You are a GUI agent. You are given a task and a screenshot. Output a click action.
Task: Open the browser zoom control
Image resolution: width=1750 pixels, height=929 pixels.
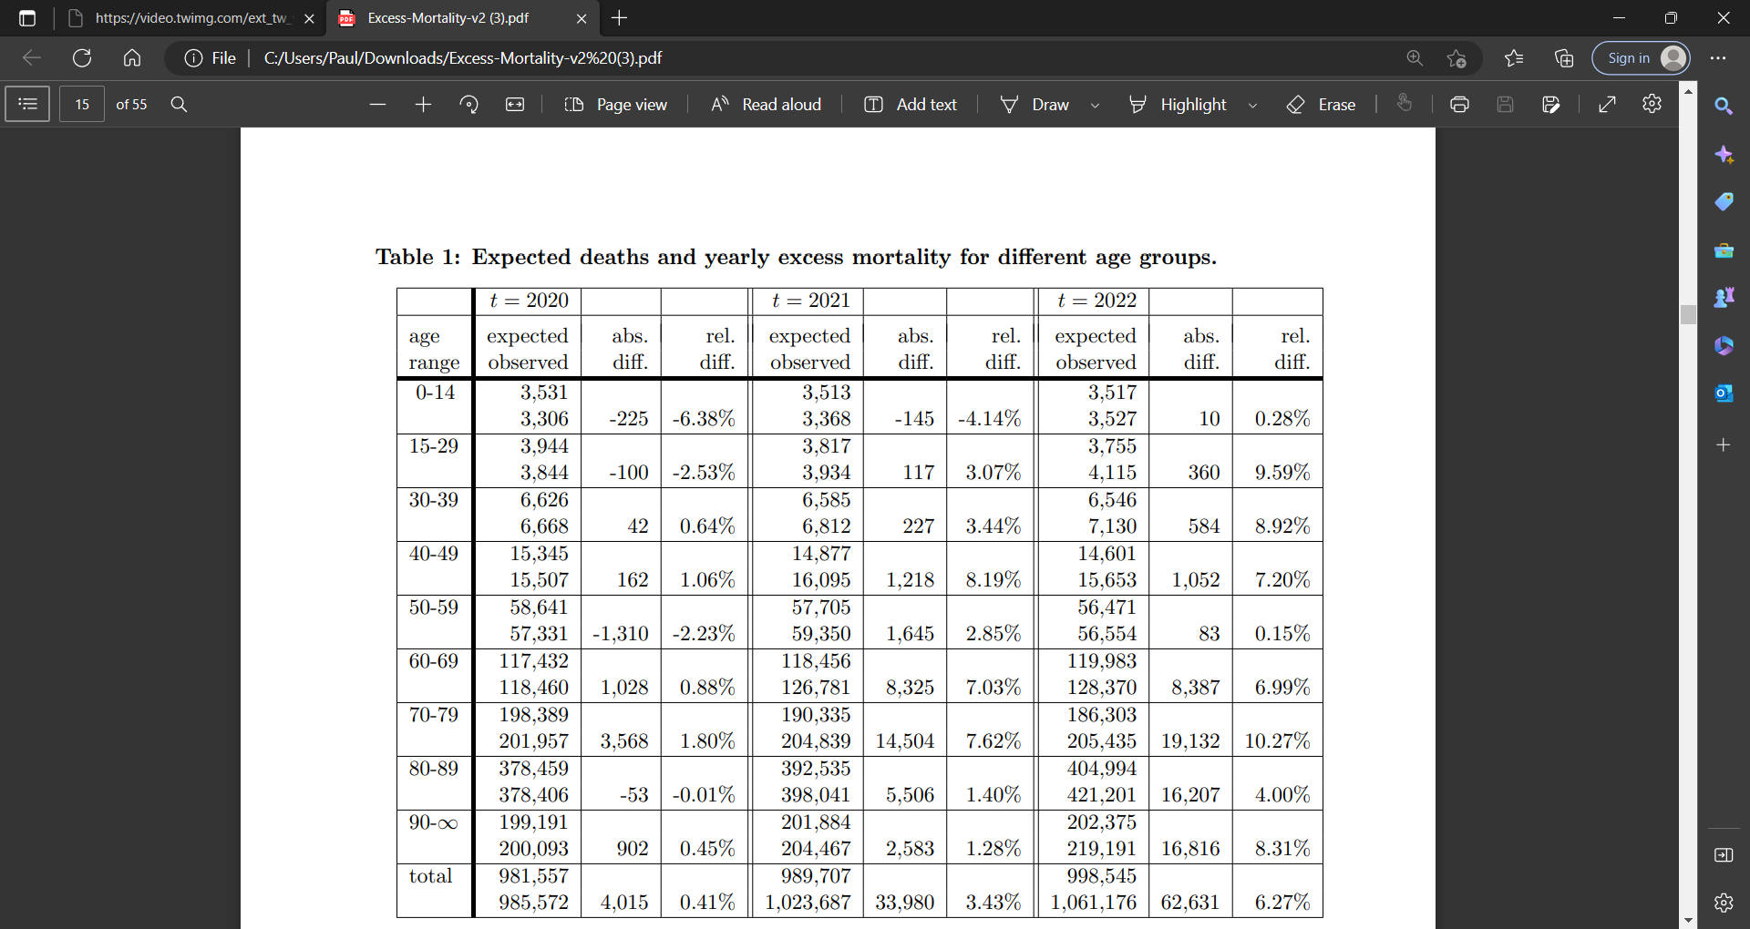point(1415,58)
